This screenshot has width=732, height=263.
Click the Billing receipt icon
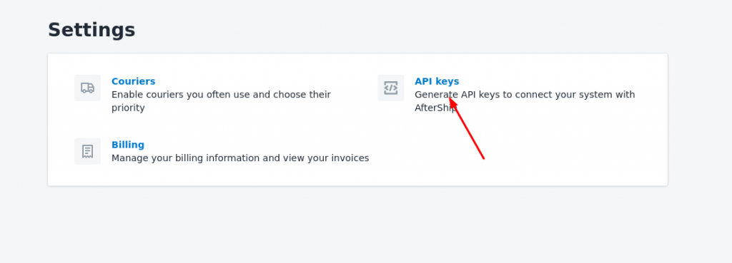pos(87,151)
